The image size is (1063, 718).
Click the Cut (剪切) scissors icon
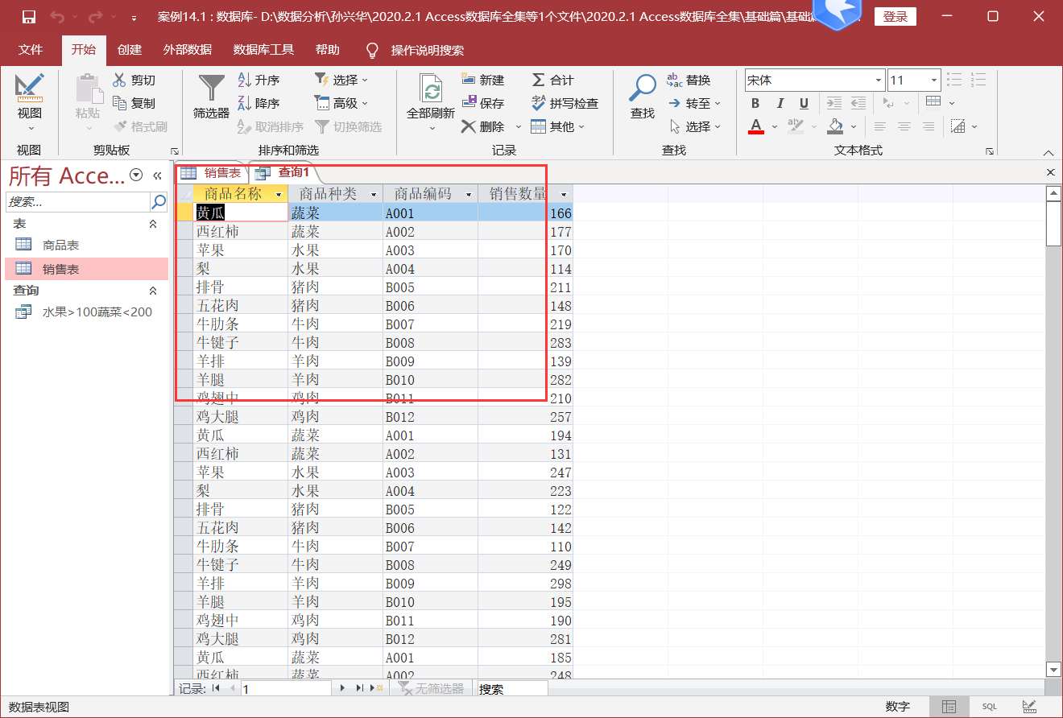[x=119, y=80]
